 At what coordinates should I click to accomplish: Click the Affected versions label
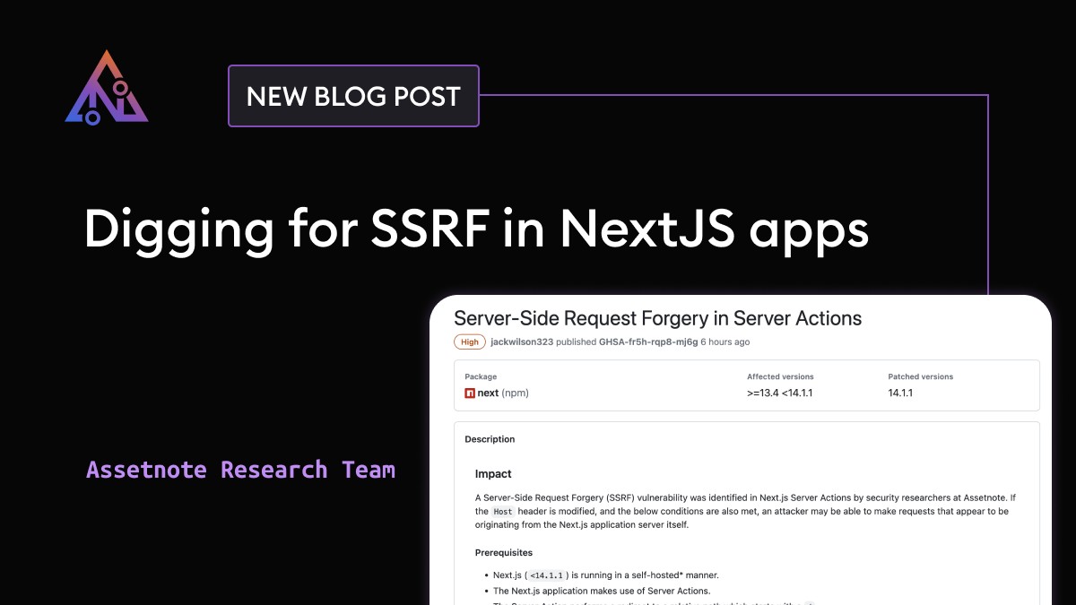coord(780,376)
